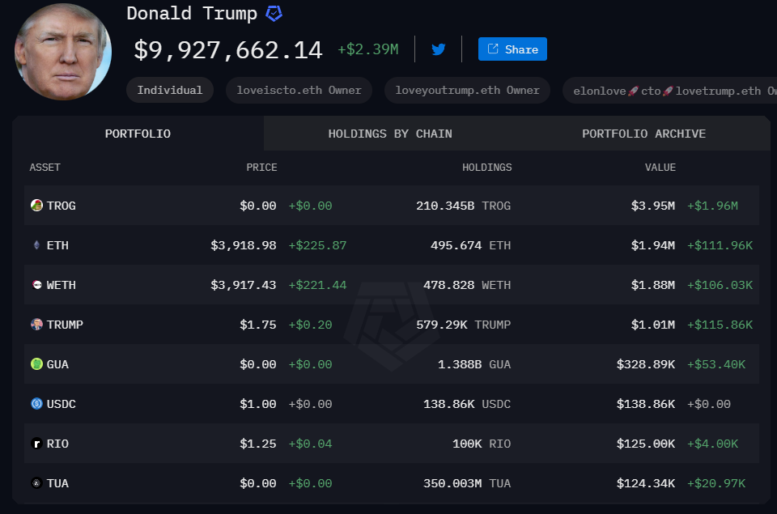Switch to the PORTFOLIO tab
The height and width of the screenshot is (514, 777).
(x=138, y=134)
